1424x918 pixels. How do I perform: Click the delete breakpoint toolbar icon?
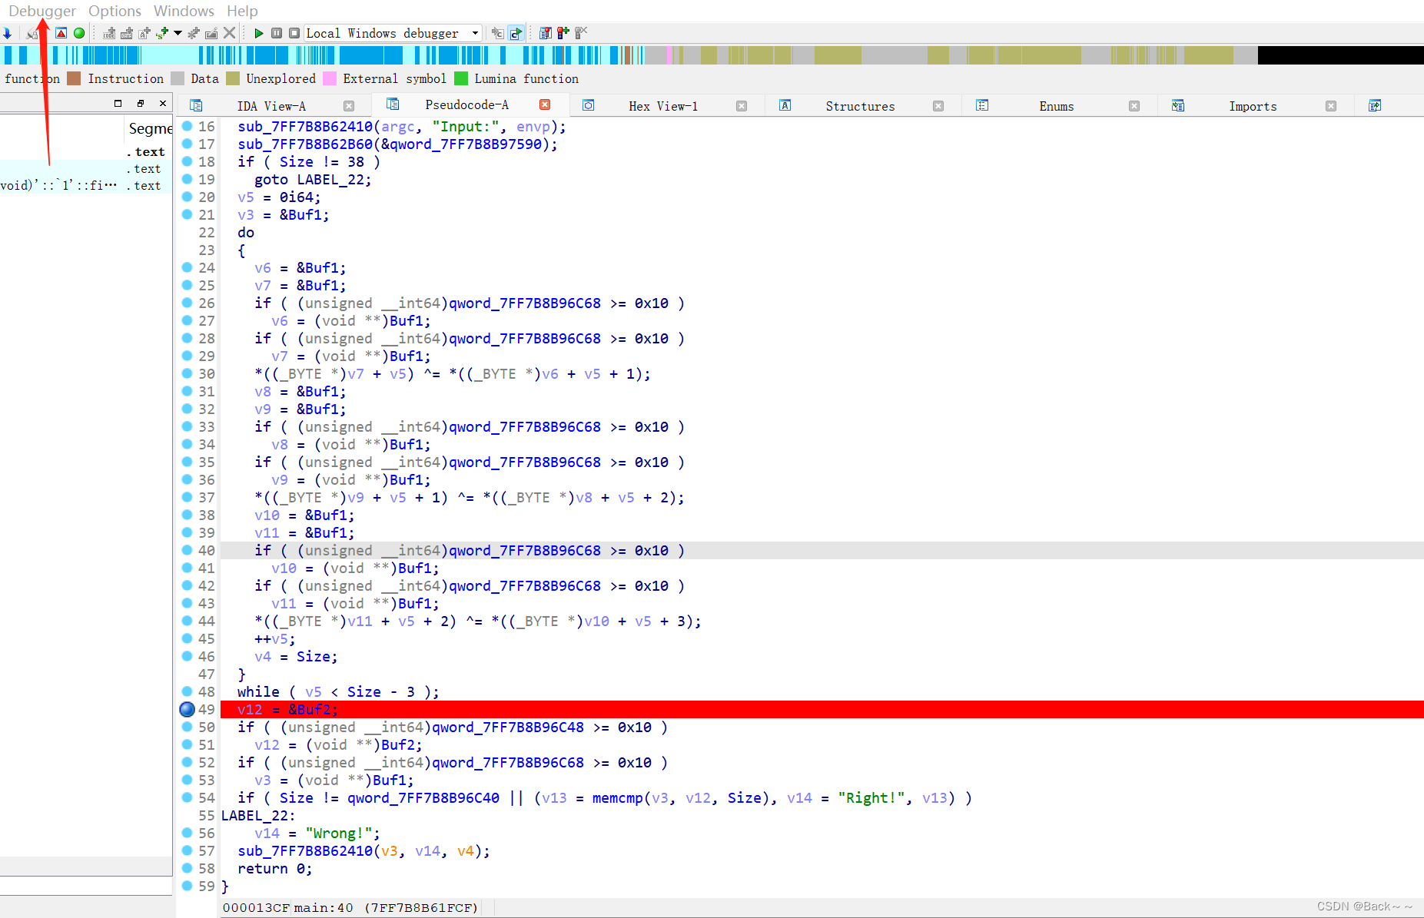(x=581, y=33)
